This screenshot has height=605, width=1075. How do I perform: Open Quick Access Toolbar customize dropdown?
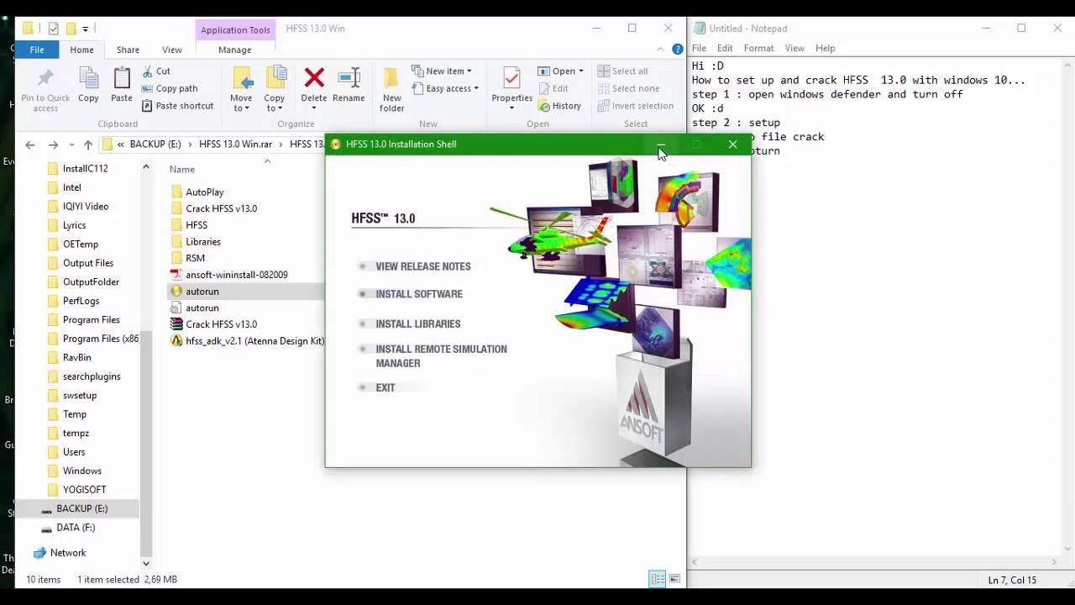point(85,29)
